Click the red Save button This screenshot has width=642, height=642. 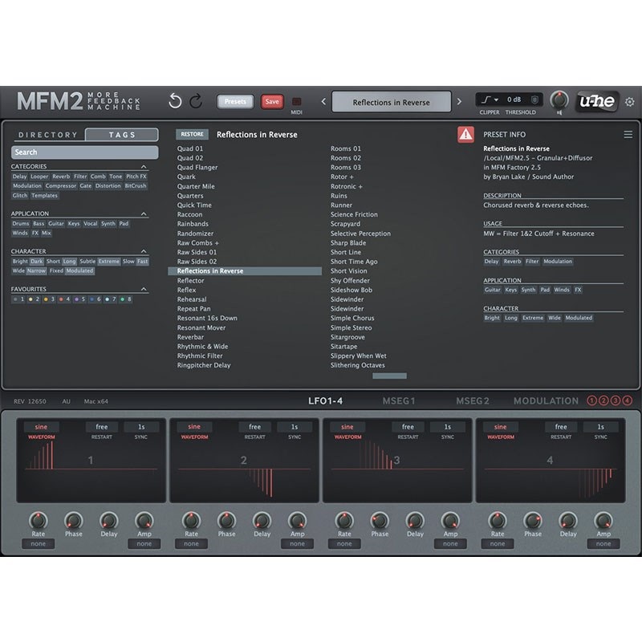(x=272, y=102)
